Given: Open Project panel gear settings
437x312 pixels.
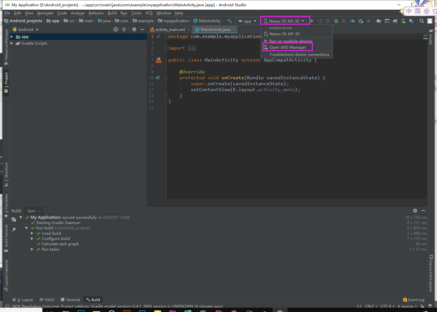Looking at the screenshot, I should [x=134, y=29].
